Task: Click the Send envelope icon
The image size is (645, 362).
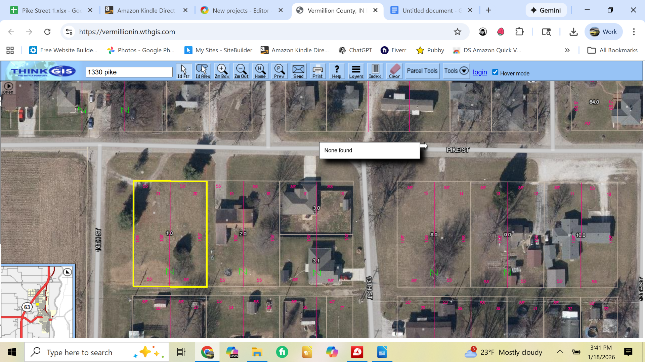Action: click(298, 71)
